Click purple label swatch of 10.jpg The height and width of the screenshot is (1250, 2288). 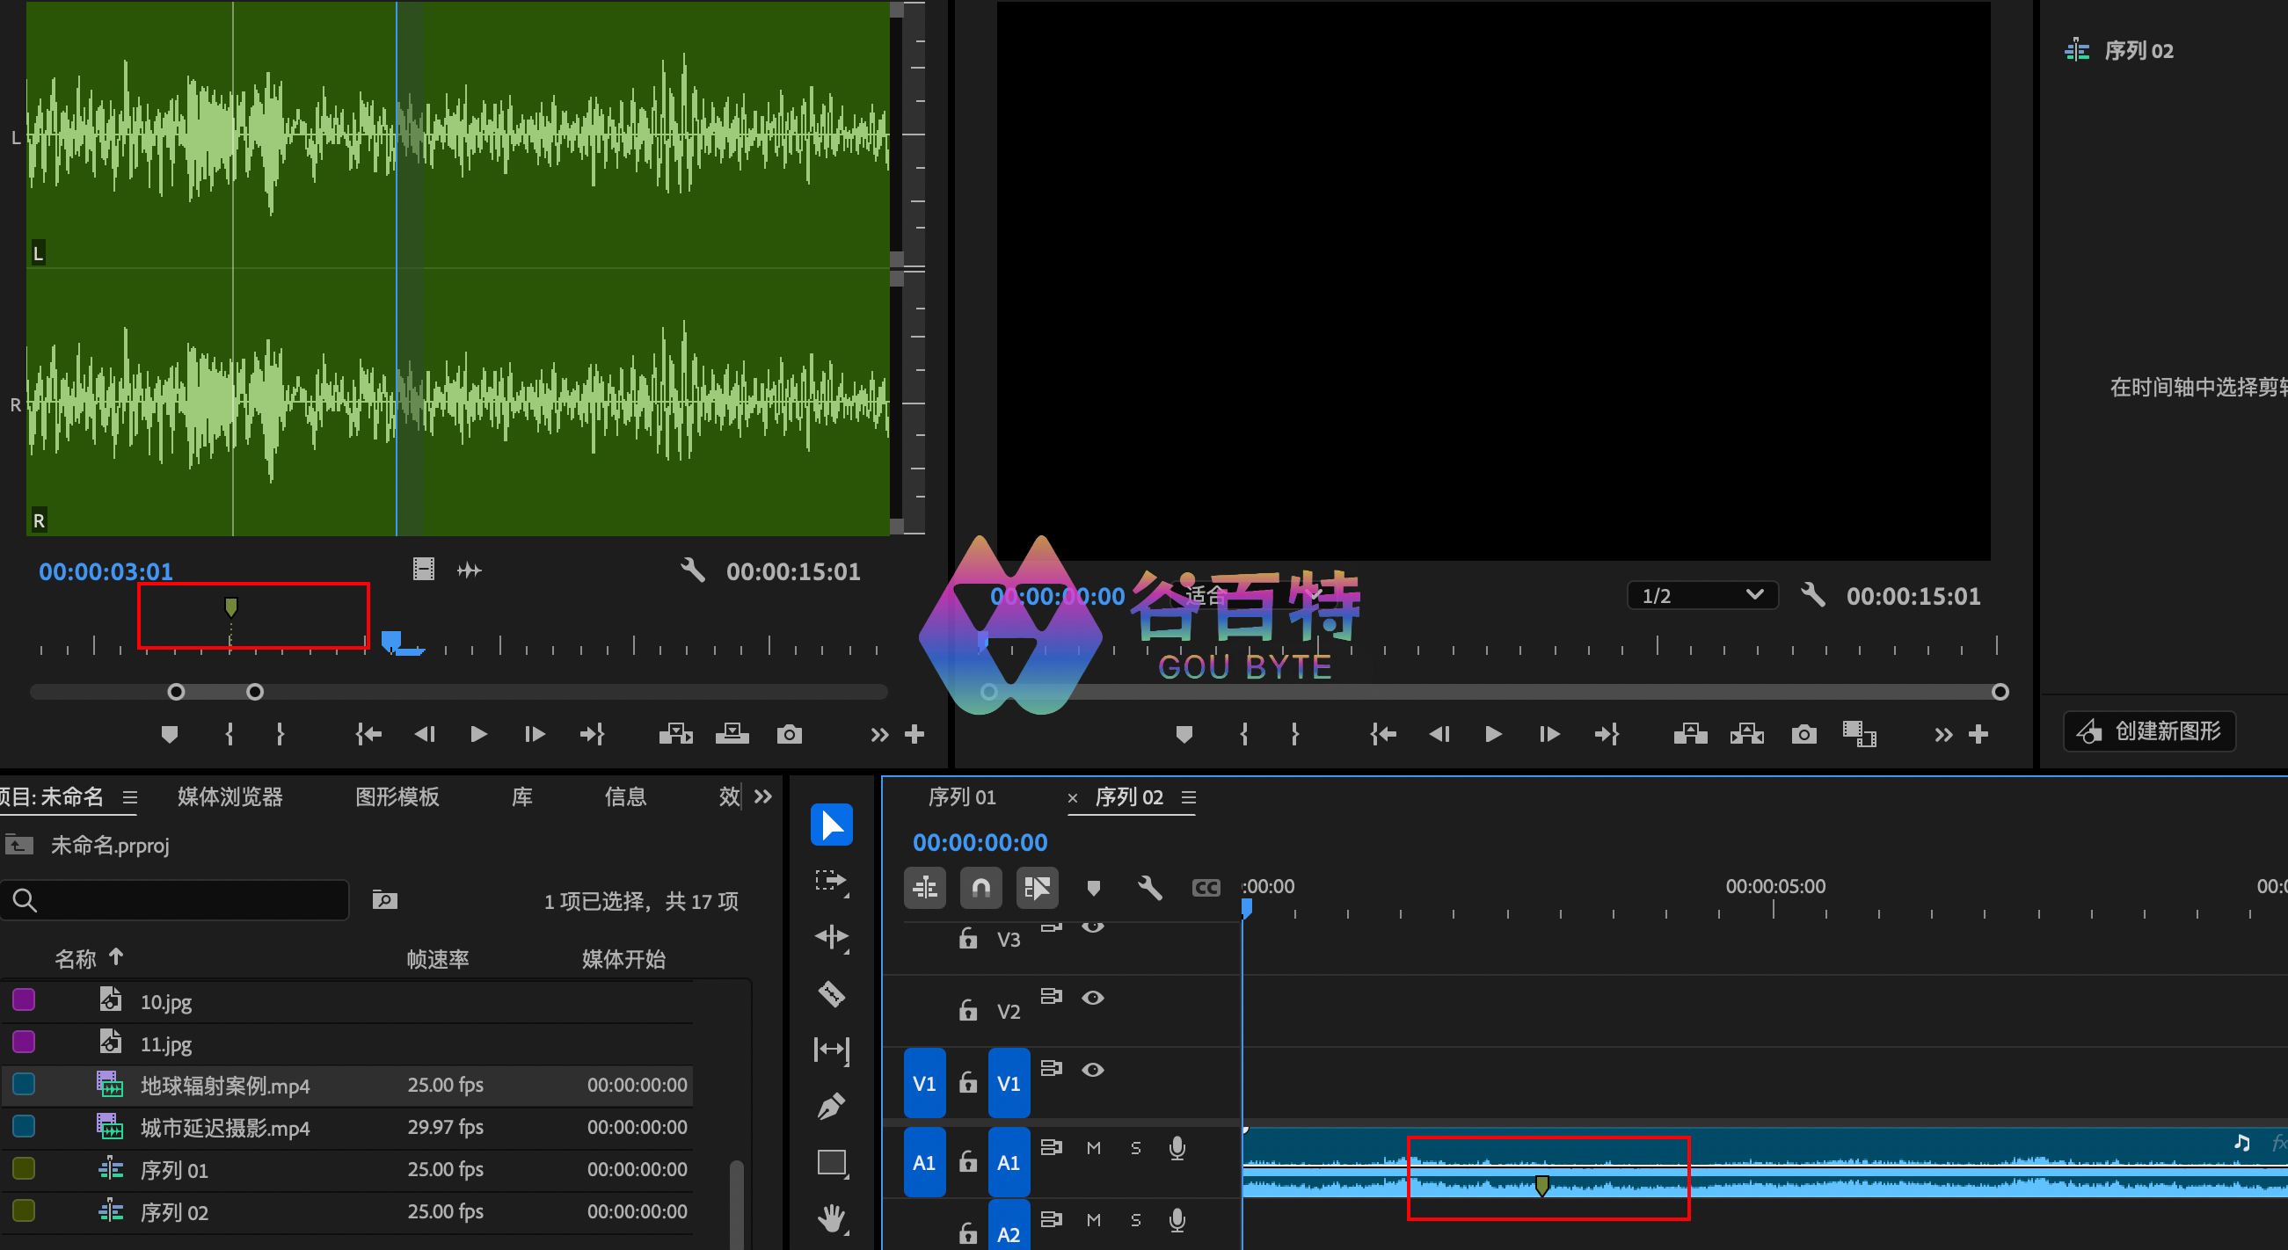24,1000
